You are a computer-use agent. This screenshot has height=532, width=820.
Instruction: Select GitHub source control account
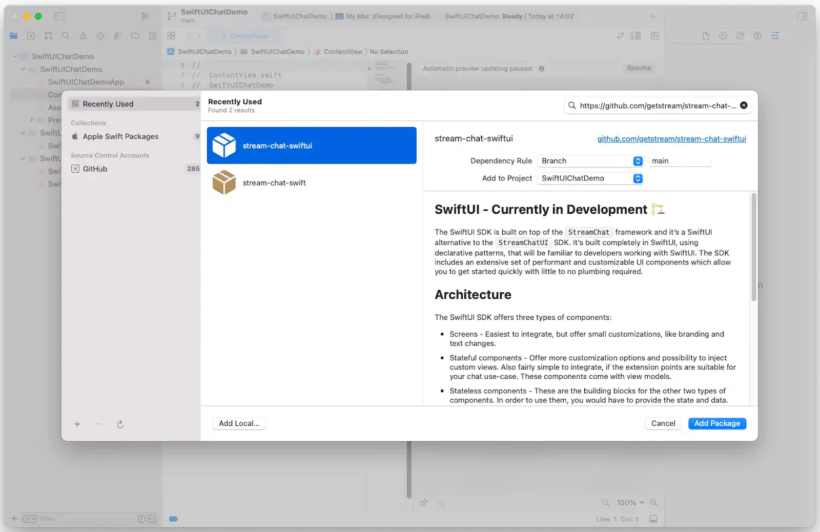[134, 169]
